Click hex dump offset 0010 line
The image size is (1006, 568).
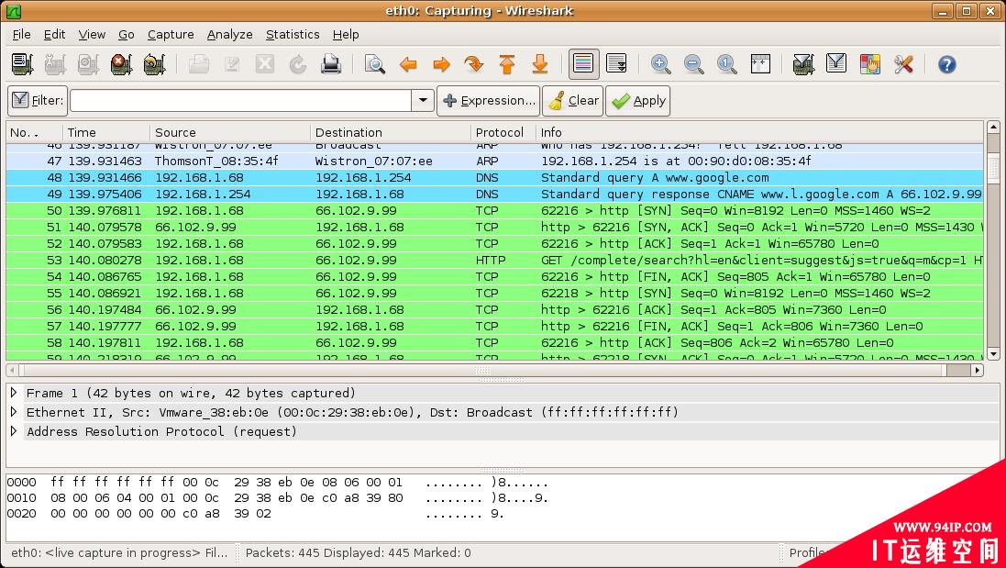tap(277, 498)
